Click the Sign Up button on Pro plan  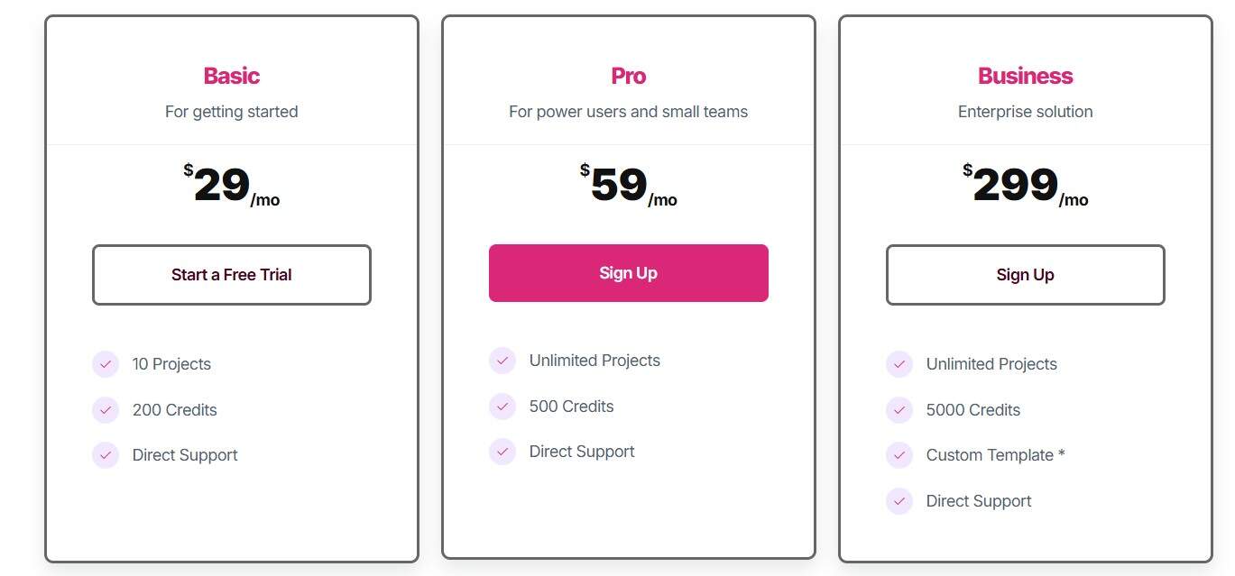coord(628,272)
